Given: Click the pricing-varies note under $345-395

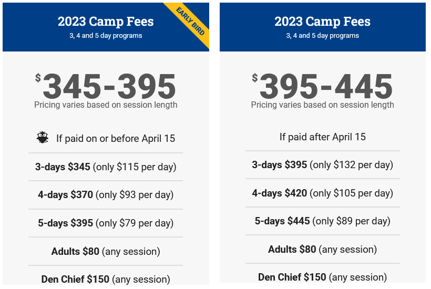Looking at the screenshot, I should pyautogui.click(x=106, y=105).
